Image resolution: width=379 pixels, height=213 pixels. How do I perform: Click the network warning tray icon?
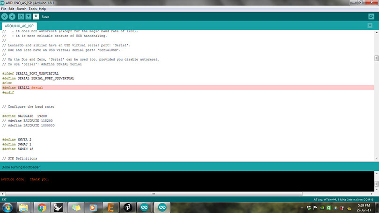[349, 208]
